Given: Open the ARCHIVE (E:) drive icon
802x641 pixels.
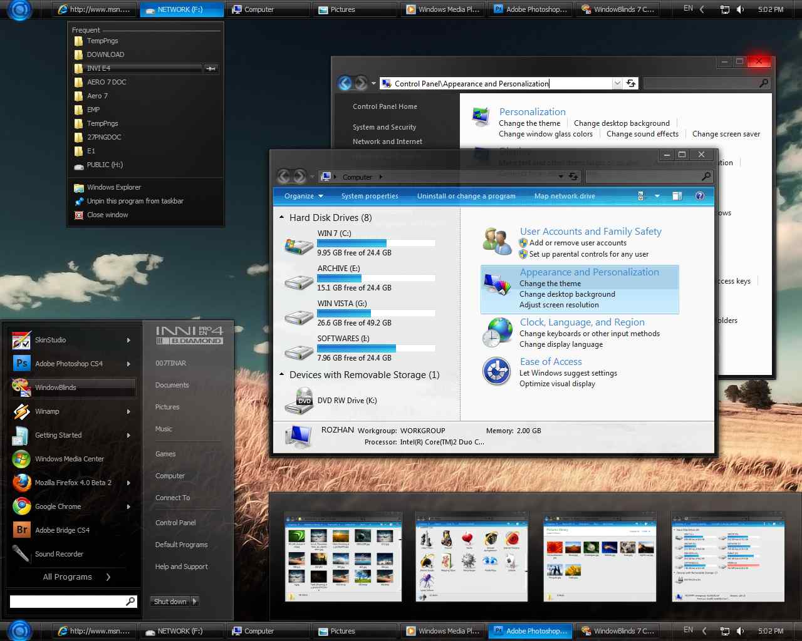Looking at the screenshot, I should pos(299,282).
